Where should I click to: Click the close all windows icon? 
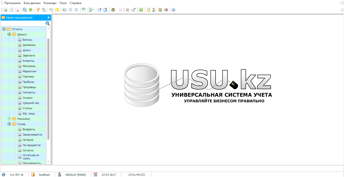coord(105,10)
